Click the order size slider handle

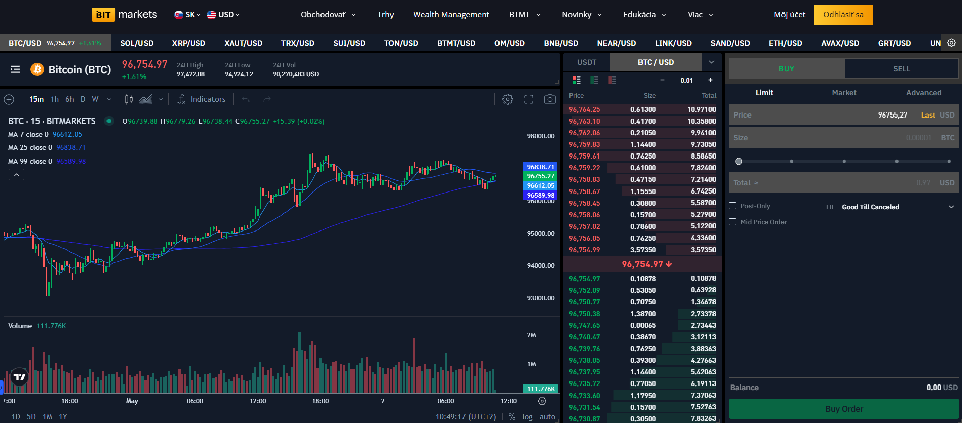coord(739,161)
